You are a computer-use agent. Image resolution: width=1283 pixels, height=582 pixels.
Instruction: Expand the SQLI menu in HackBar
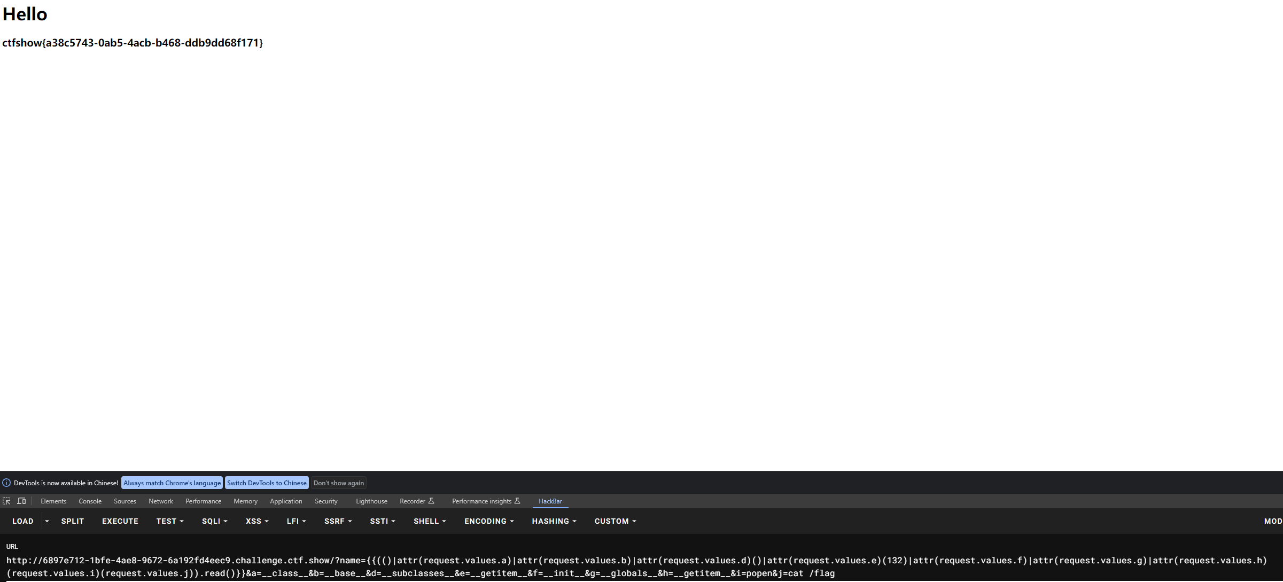point(214,521)
